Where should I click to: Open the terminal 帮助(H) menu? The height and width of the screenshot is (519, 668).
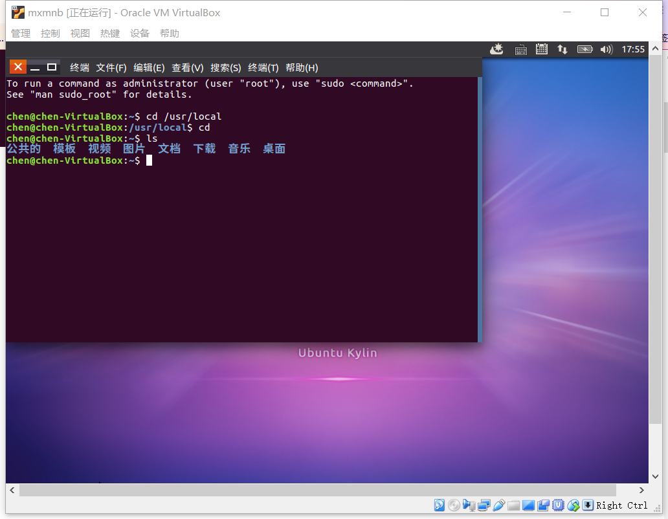click(x=302, y=68)
